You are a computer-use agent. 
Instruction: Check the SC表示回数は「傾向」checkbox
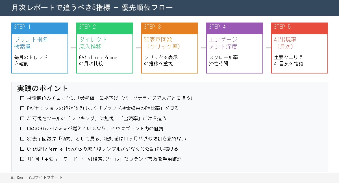(22, 139)
